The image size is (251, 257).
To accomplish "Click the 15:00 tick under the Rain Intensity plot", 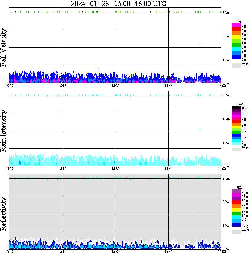I will 9,169.
